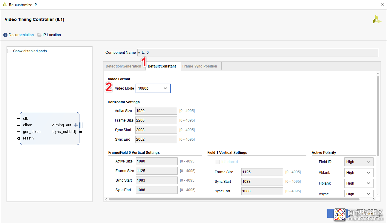Toggle Show disabled ports checkbox
This screenshot has width=387, height=224.
pyautogui.click(x=10, y=51)
